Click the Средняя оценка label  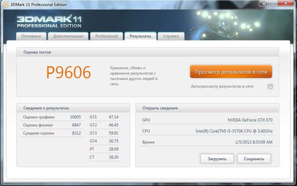(39, 133)
